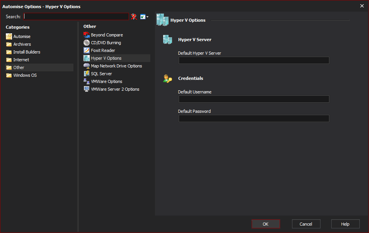
Task: Focus the Default Hyper V Server field
Action: pyautogui.click(x=254, y=60)
